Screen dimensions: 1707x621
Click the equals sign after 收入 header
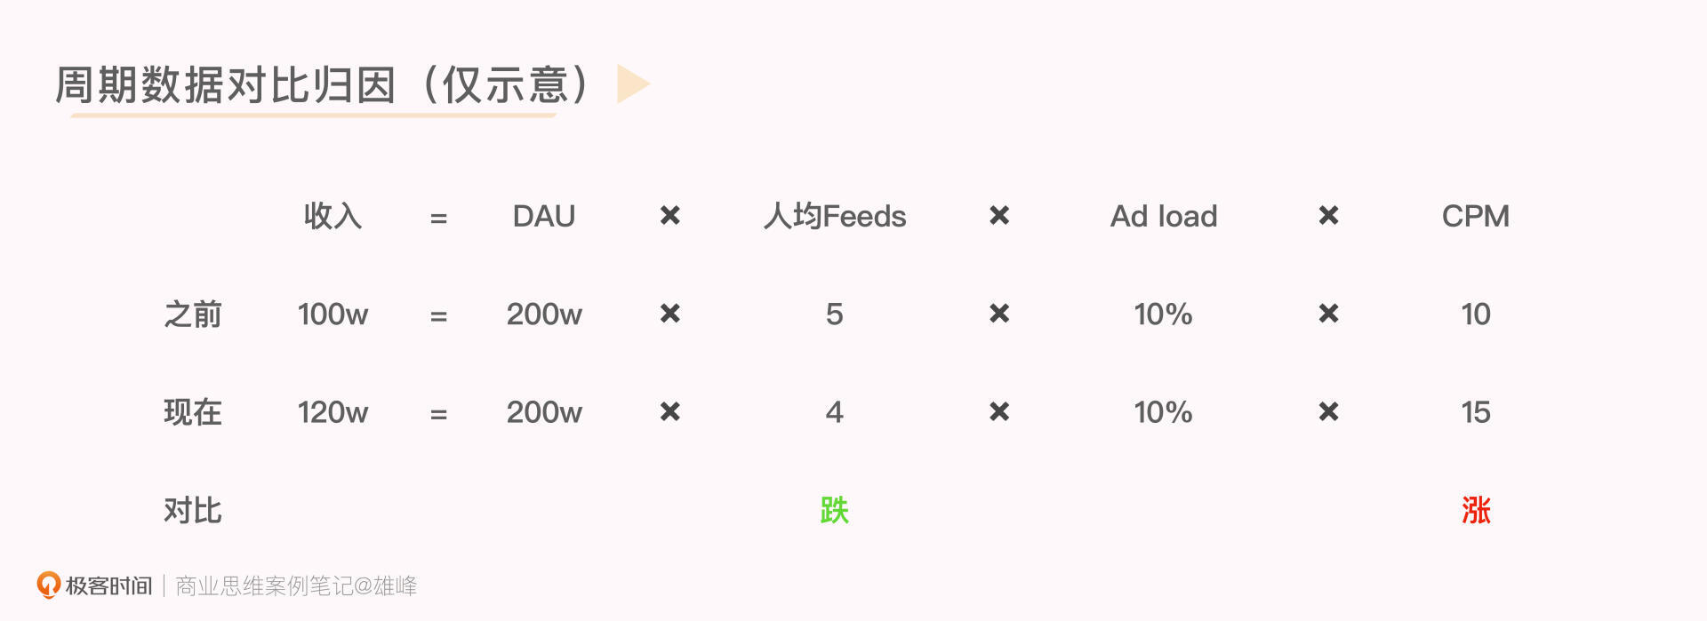(x=438, y=218)
